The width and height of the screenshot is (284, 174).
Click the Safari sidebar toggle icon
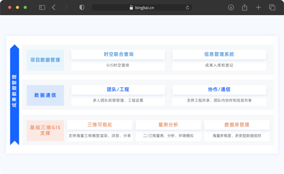pos(42,7)
